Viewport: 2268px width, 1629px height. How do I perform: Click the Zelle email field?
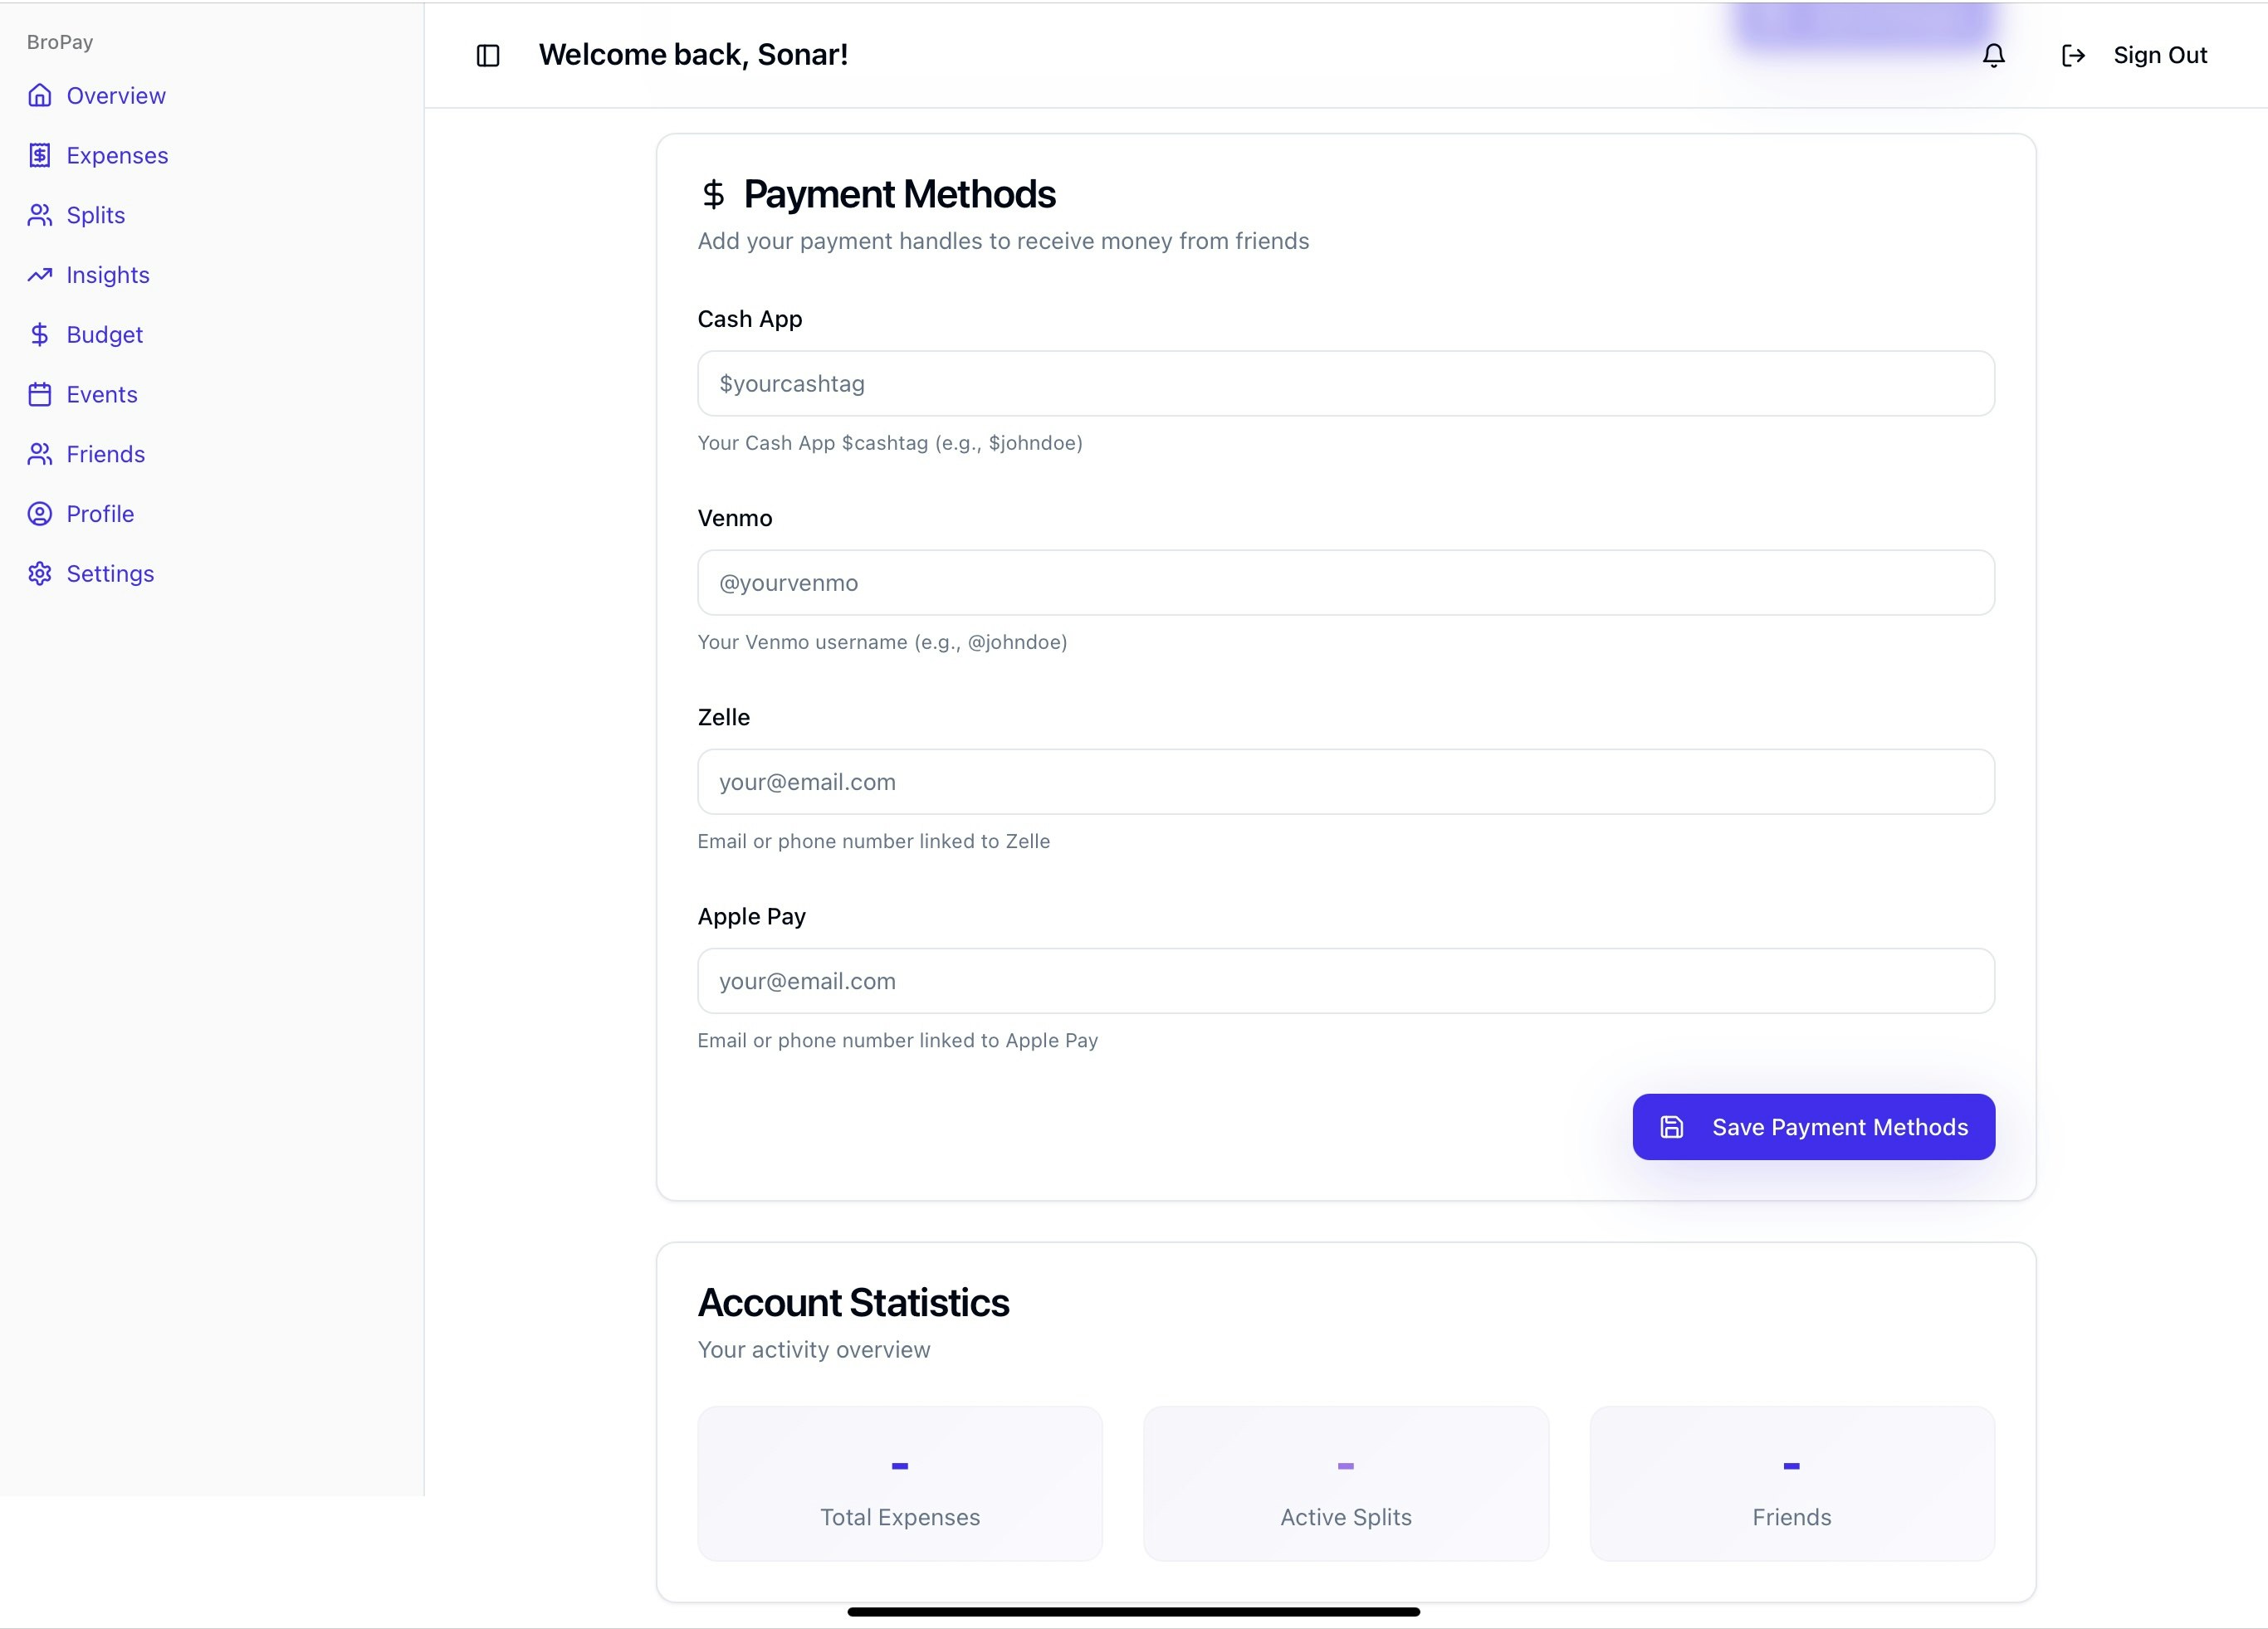coord(1345,781)
